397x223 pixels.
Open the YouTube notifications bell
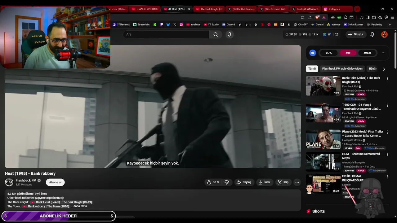[x=372, y=34]
